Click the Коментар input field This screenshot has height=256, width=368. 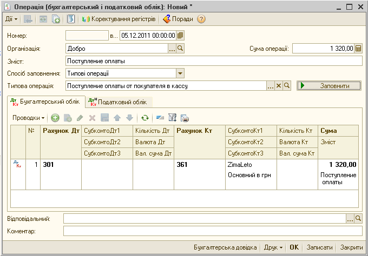coord(213,231)
